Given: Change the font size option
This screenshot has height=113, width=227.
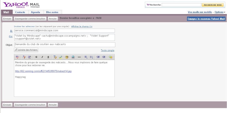Looking at the screenshot, I should pyautogui.click(x=30, y=57).
